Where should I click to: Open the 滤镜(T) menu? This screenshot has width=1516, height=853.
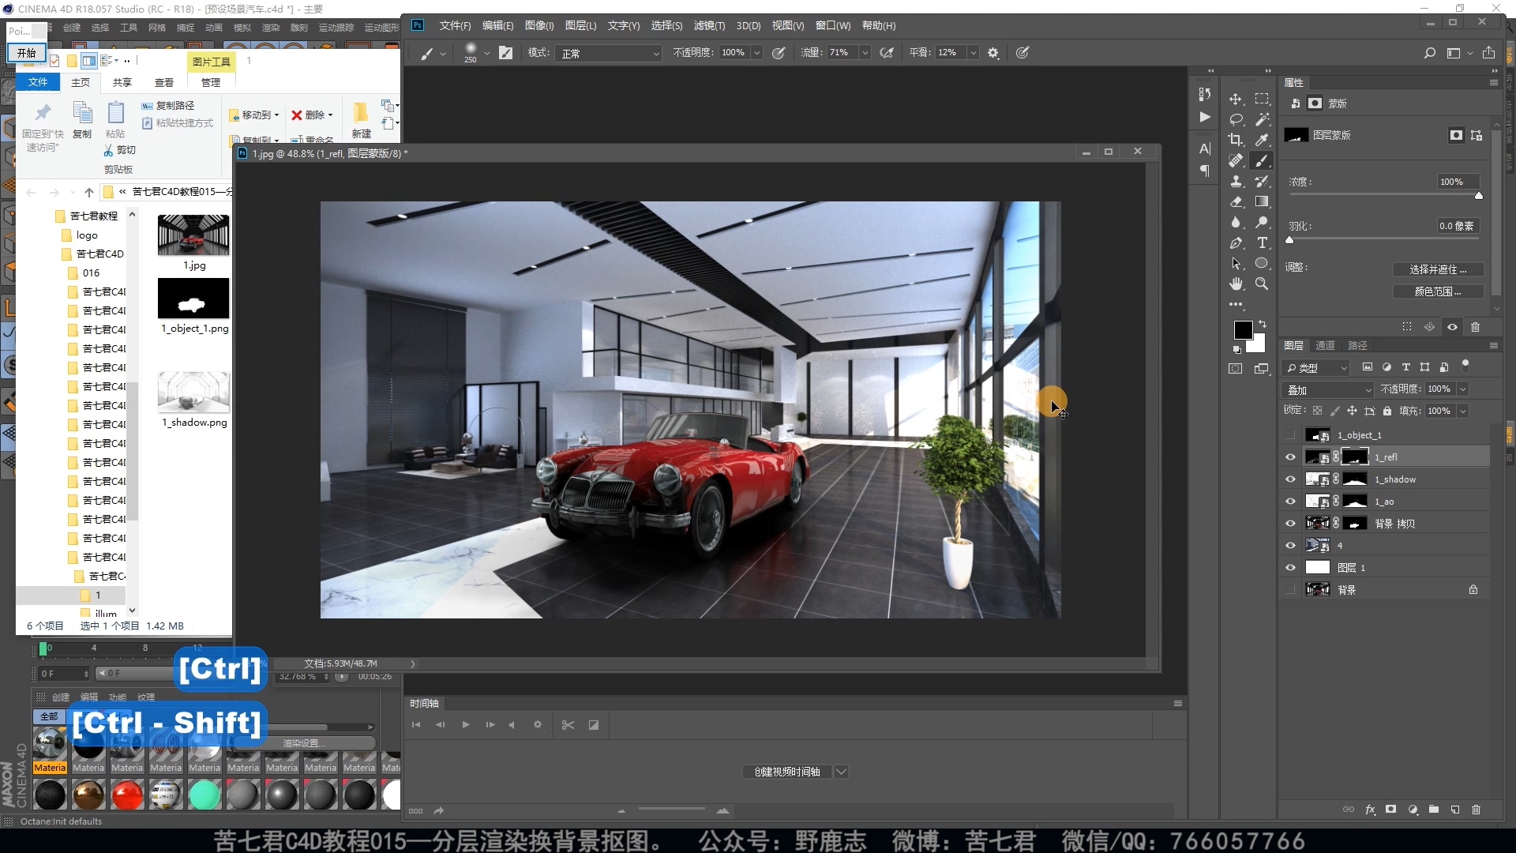click(709, 25)
